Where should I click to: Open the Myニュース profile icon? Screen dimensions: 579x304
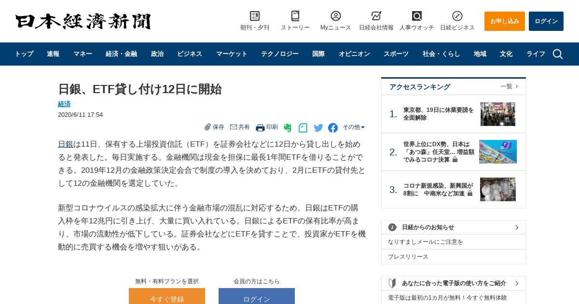pyautogui.click(x=336, y=16)
